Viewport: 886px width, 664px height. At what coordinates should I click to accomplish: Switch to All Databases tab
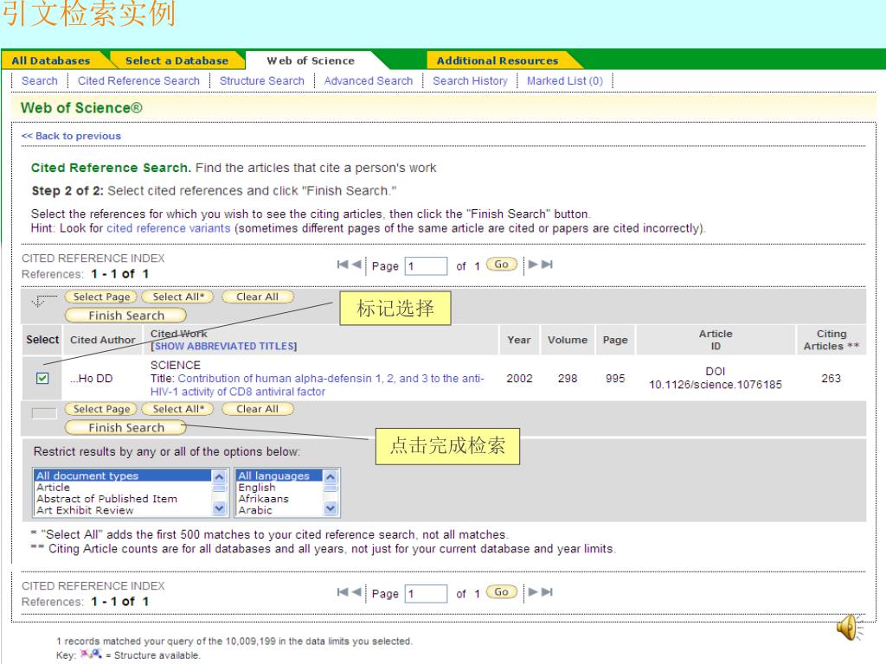pyautogui.click(x=51, y=61)
